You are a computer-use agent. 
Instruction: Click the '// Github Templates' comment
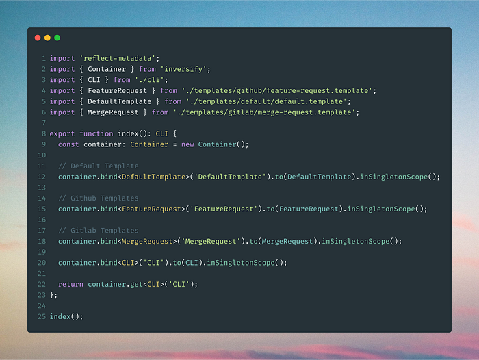click(x=99, y=198)
